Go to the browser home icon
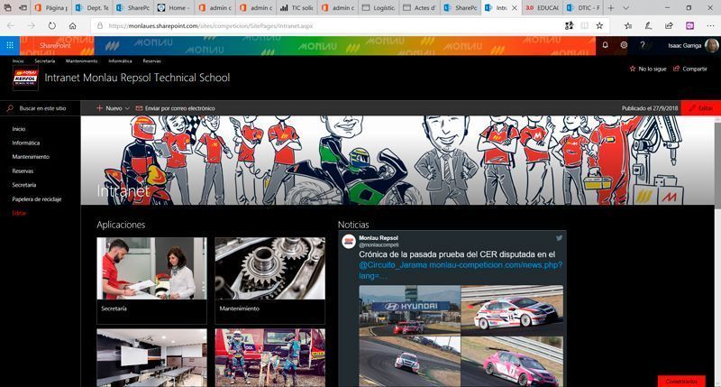The height and width of the screenshot is (387, 721). (x=73, y=26)
